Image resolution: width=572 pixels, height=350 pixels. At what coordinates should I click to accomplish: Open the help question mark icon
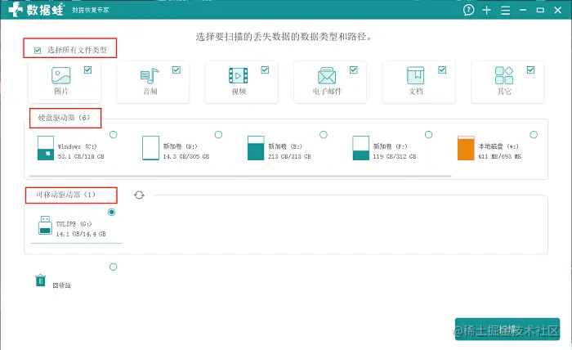[468, 10]
